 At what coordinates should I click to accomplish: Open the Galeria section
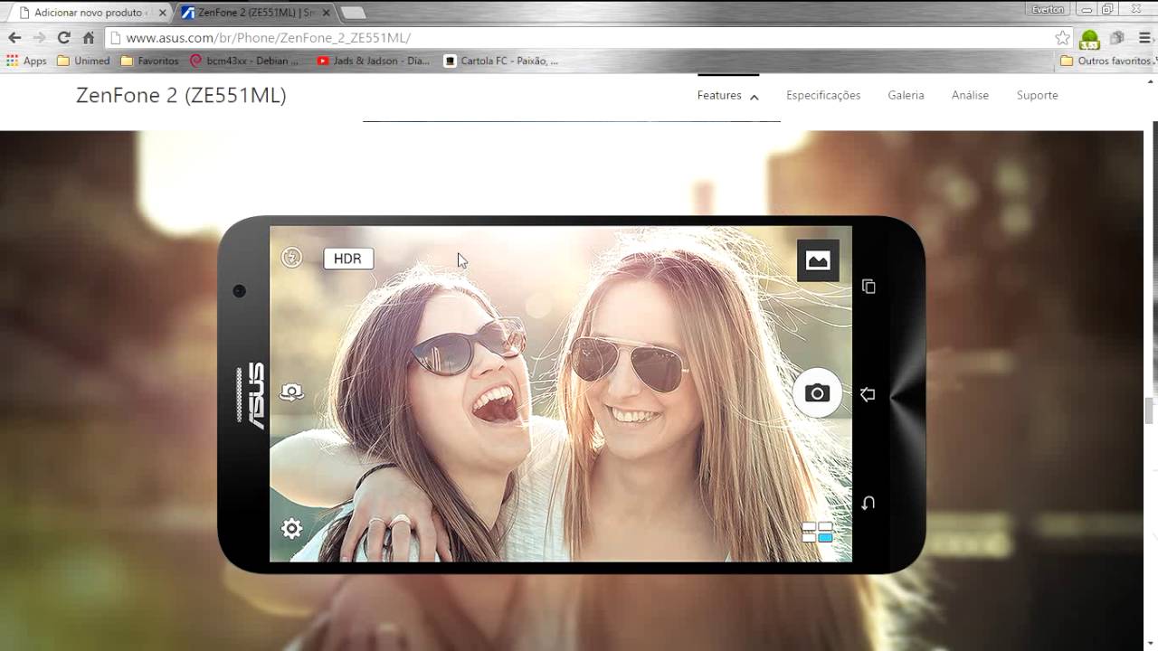(906, 95)
